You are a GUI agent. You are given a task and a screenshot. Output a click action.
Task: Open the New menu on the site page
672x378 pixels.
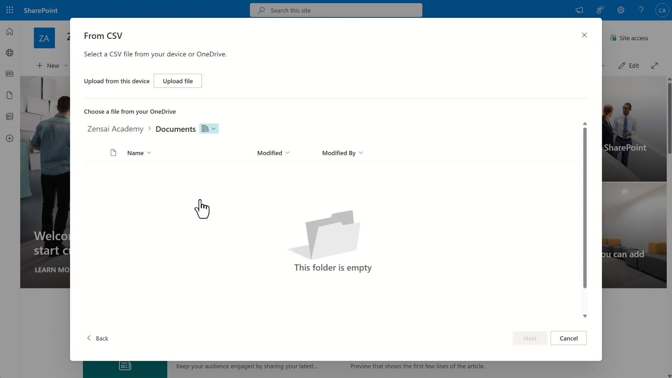(x=52, y=65)
